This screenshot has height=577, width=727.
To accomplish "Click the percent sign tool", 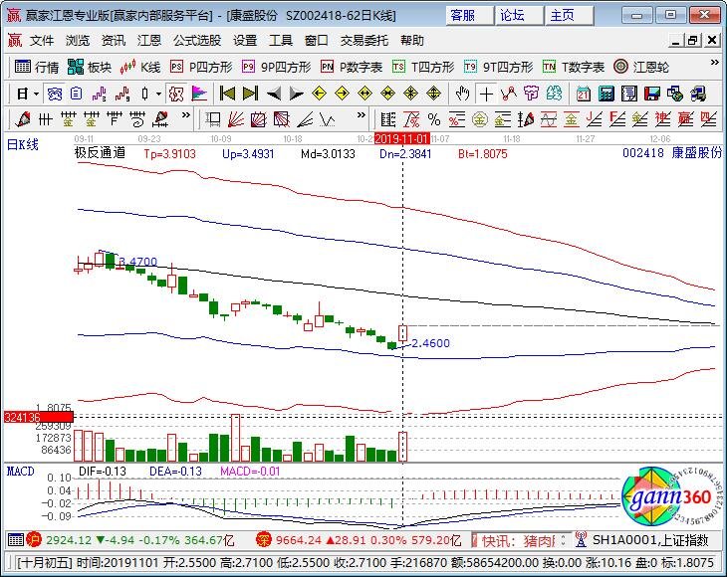I will (x=434, y=120).
